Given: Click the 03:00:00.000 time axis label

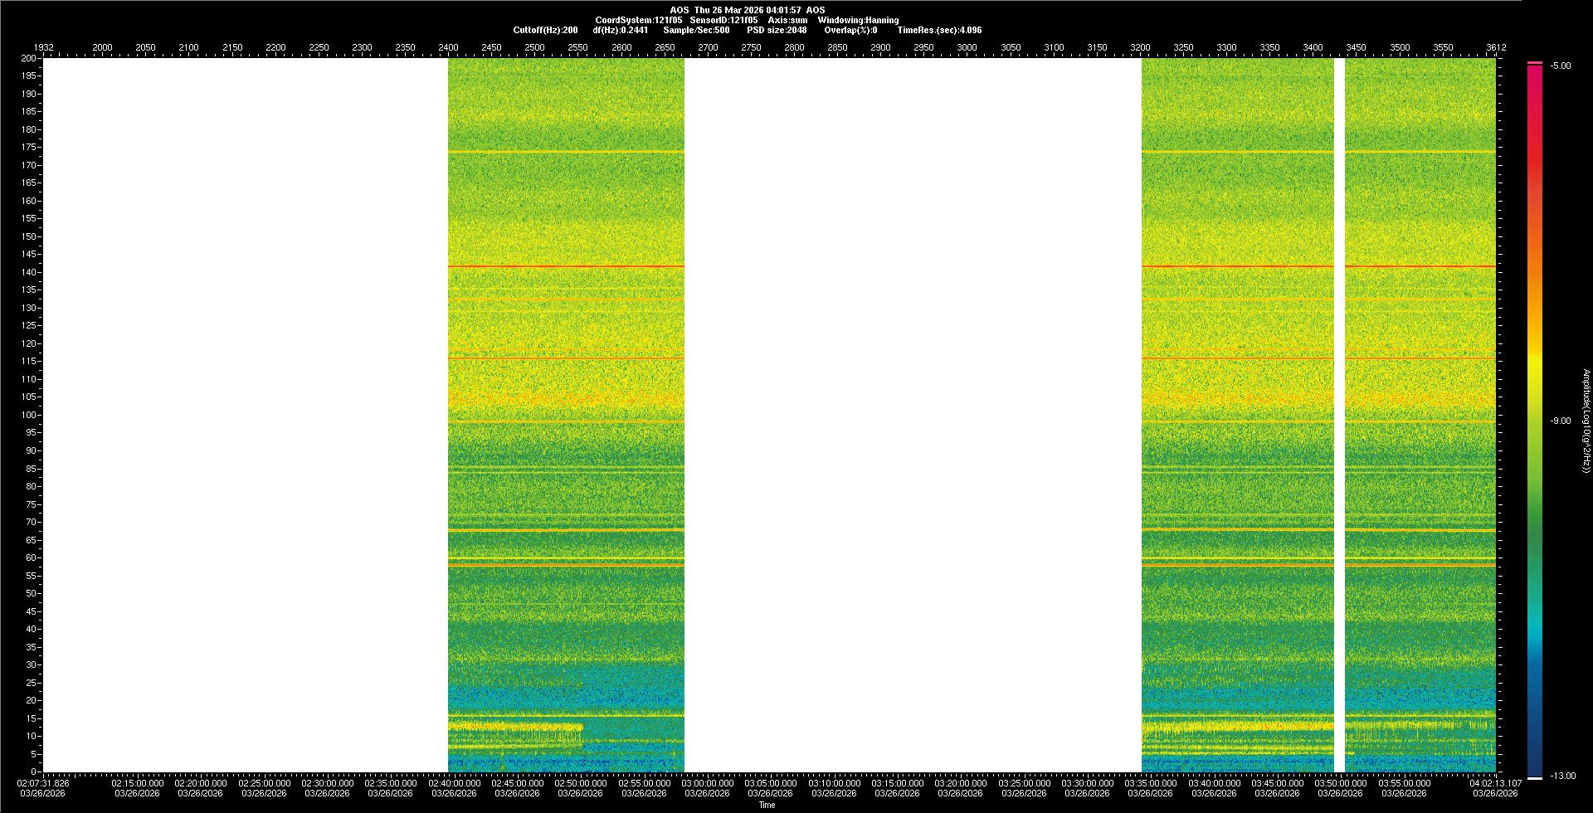Looking at the screenshot, I should pos(707,783).
